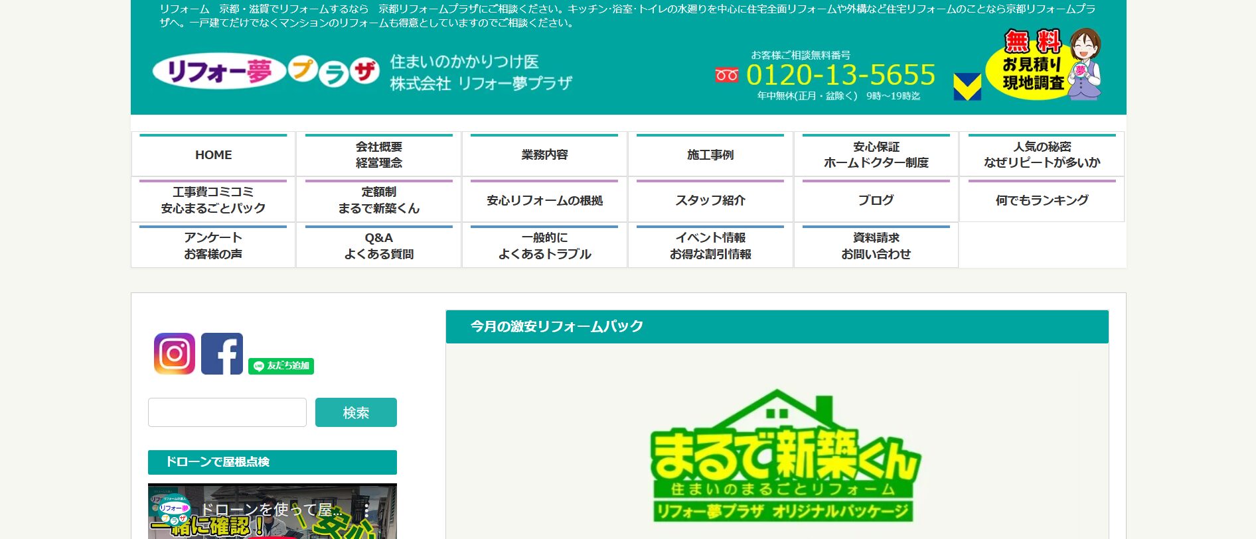1256x539 pixels.
Task: Open 資料請求 お問い合わせ page
Action: pos(876,246)
